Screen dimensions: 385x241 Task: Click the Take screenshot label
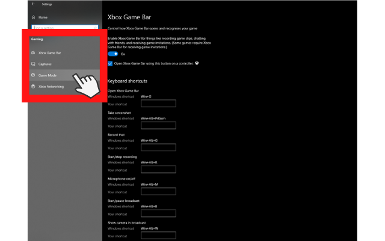click(119, 113)
